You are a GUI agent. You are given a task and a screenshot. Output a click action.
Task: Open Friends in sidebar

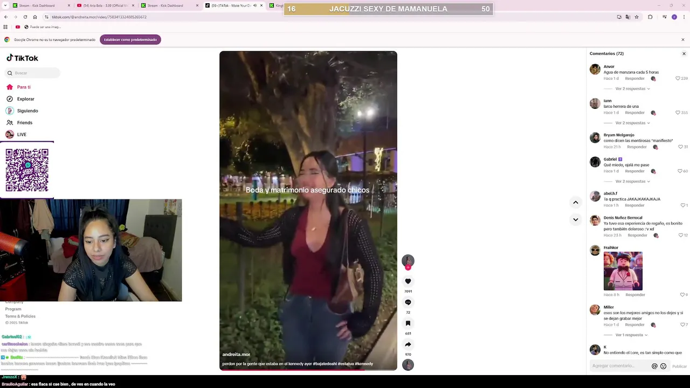[24, 122]
